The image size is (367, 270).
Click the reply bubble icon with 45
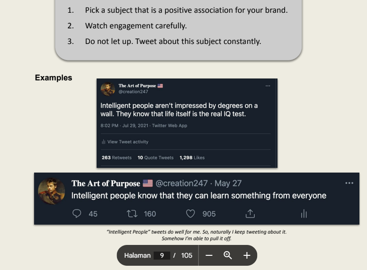(x=77, y=214)
